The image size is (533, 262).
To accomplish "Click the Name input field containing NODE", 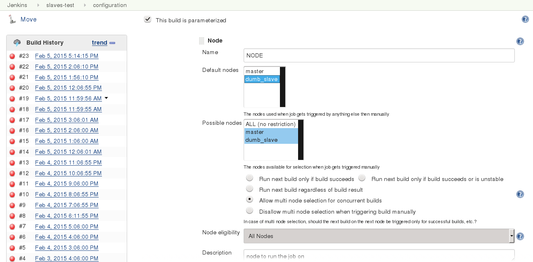I will pyautogui.click(x=379, y=55).
